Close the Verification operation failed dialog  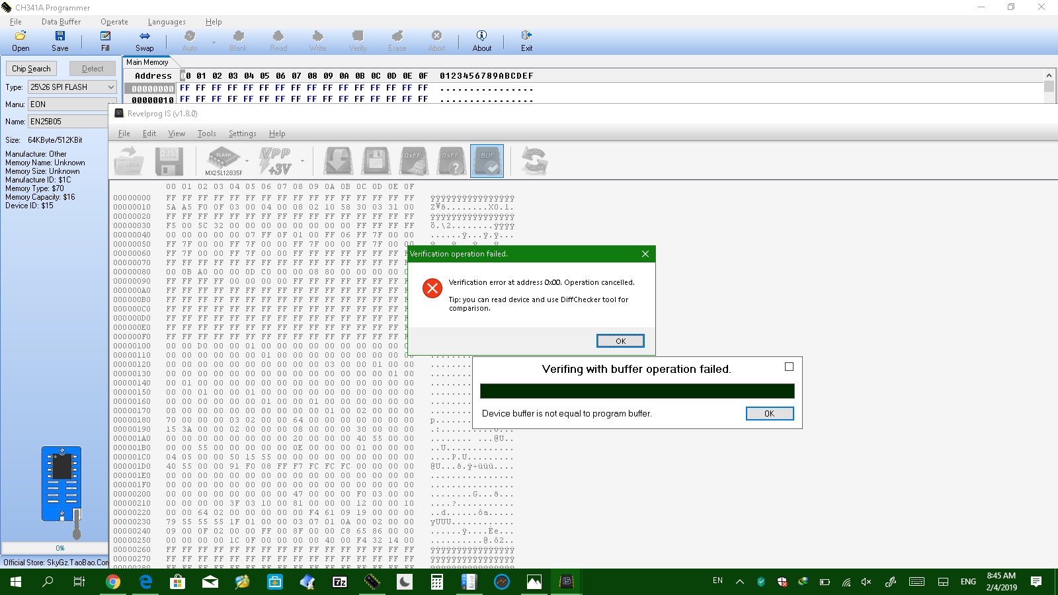pos(645,254)
